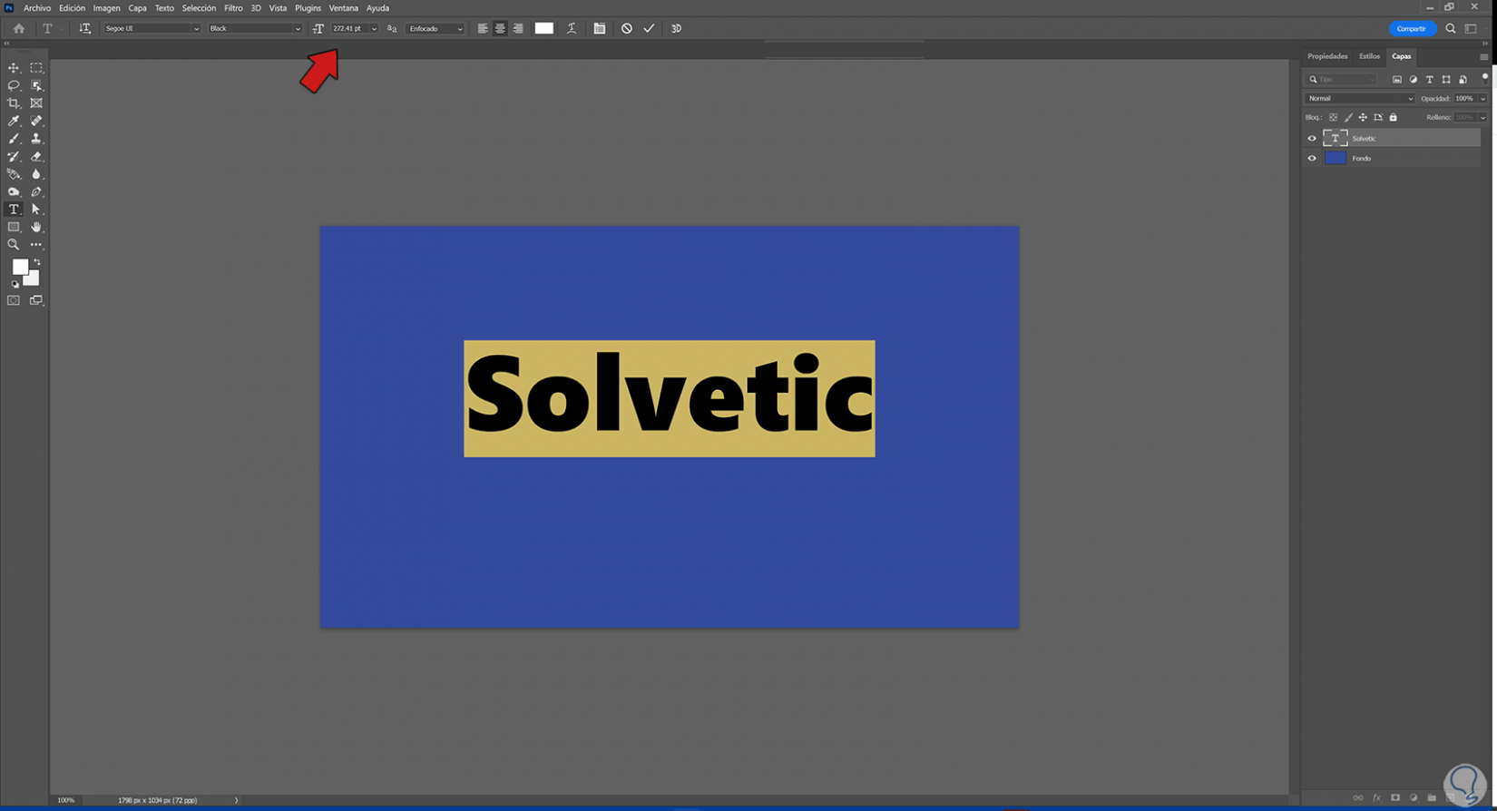This screenshot has width=1497, height=811.
Task: Open the text color swatch
Action: 544,28
